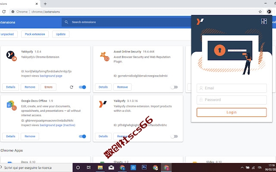Inspect Yakkyofy's background page link
Screen dimensions: 276x172
[51, 76]
